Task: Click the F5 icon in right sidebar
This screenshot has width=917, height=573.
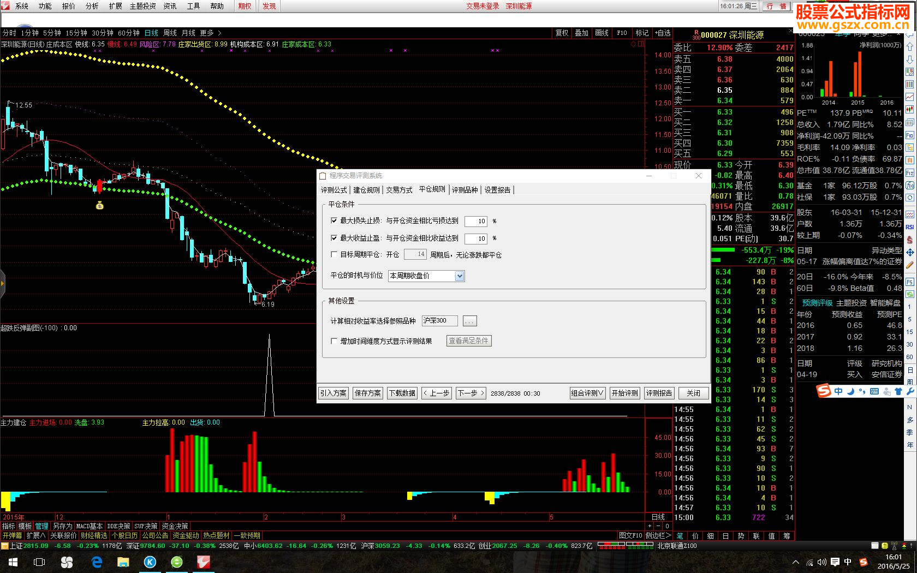Action: click(x=910, y=282)
